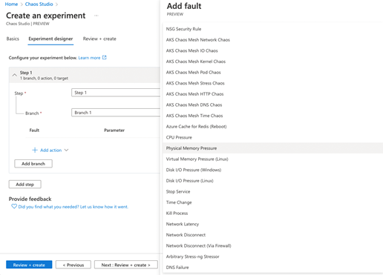Image resolution: width=383 pixels, height=275 pixels.
Task: Click the Parameter column header
Action: [x=114, y=130]
